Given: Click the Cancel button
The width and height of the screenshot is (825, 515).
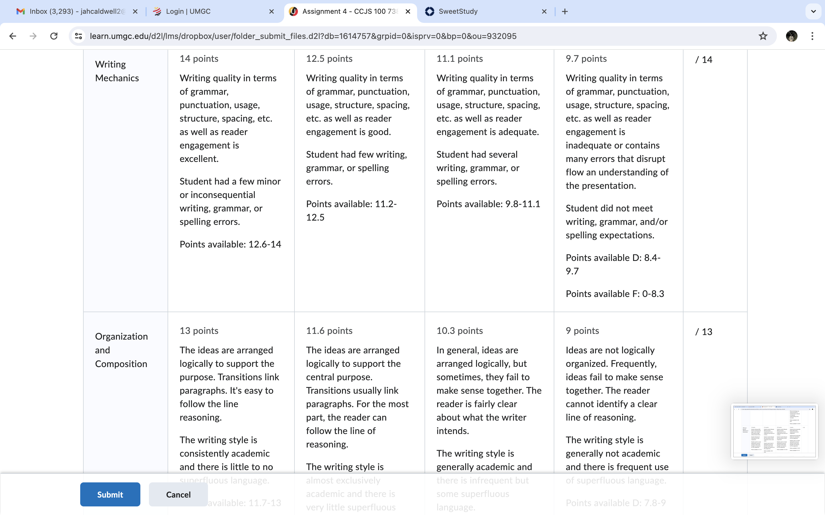Looking at the screenshot, I should (178, 494).
